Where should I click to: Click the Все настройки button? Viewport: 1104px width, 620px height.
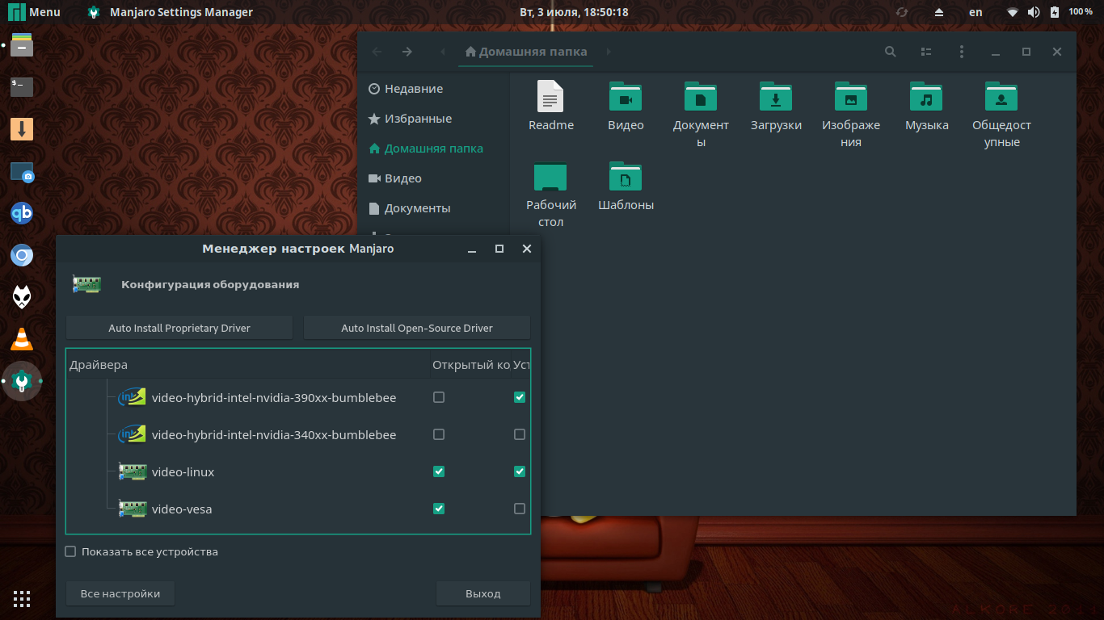120,593
